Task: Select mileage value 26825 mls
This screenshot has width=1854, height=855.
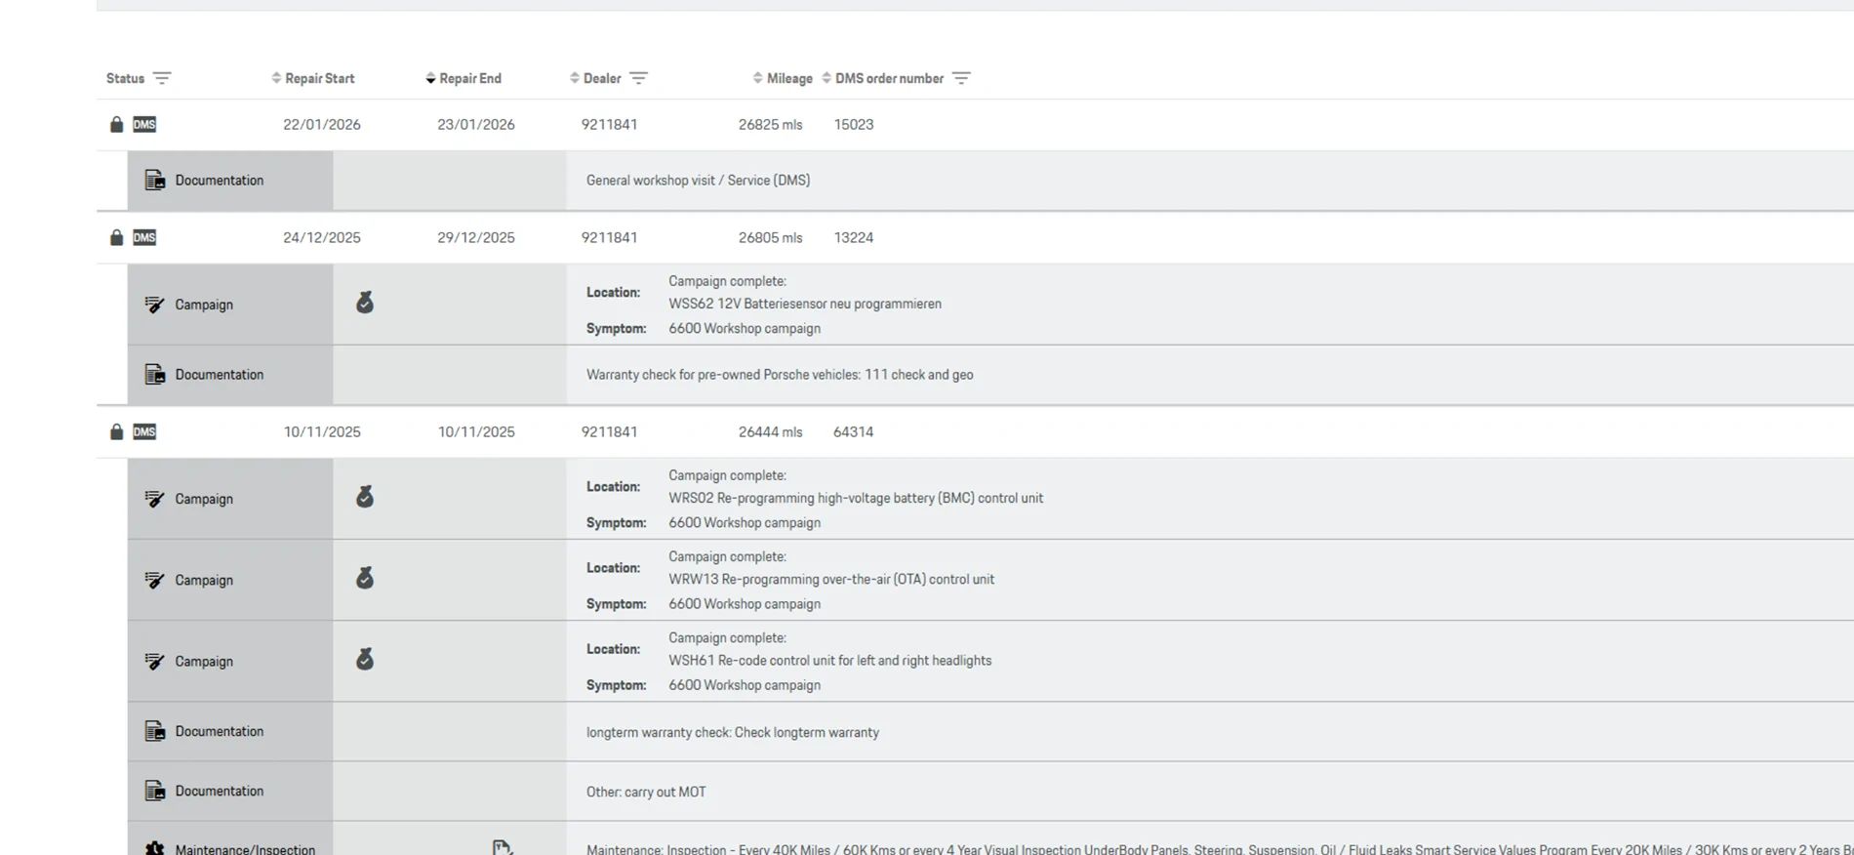Action: pyautogui.click(x=771, y=124)
